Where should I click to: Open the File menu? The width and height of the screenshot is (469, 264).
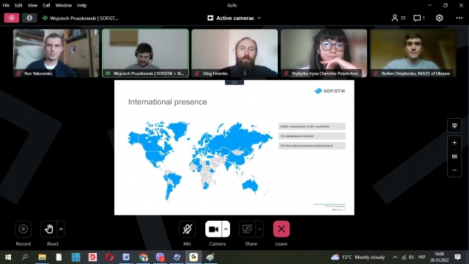6,5
